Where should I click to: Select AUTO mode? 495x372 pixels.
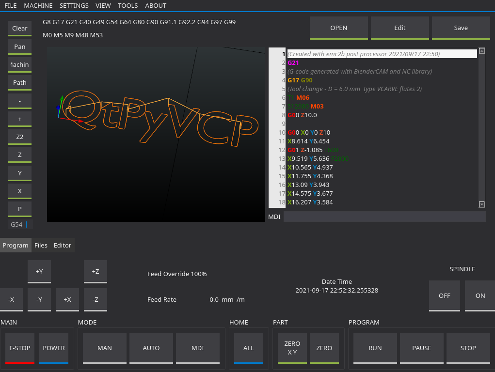(x=151, y=348)
